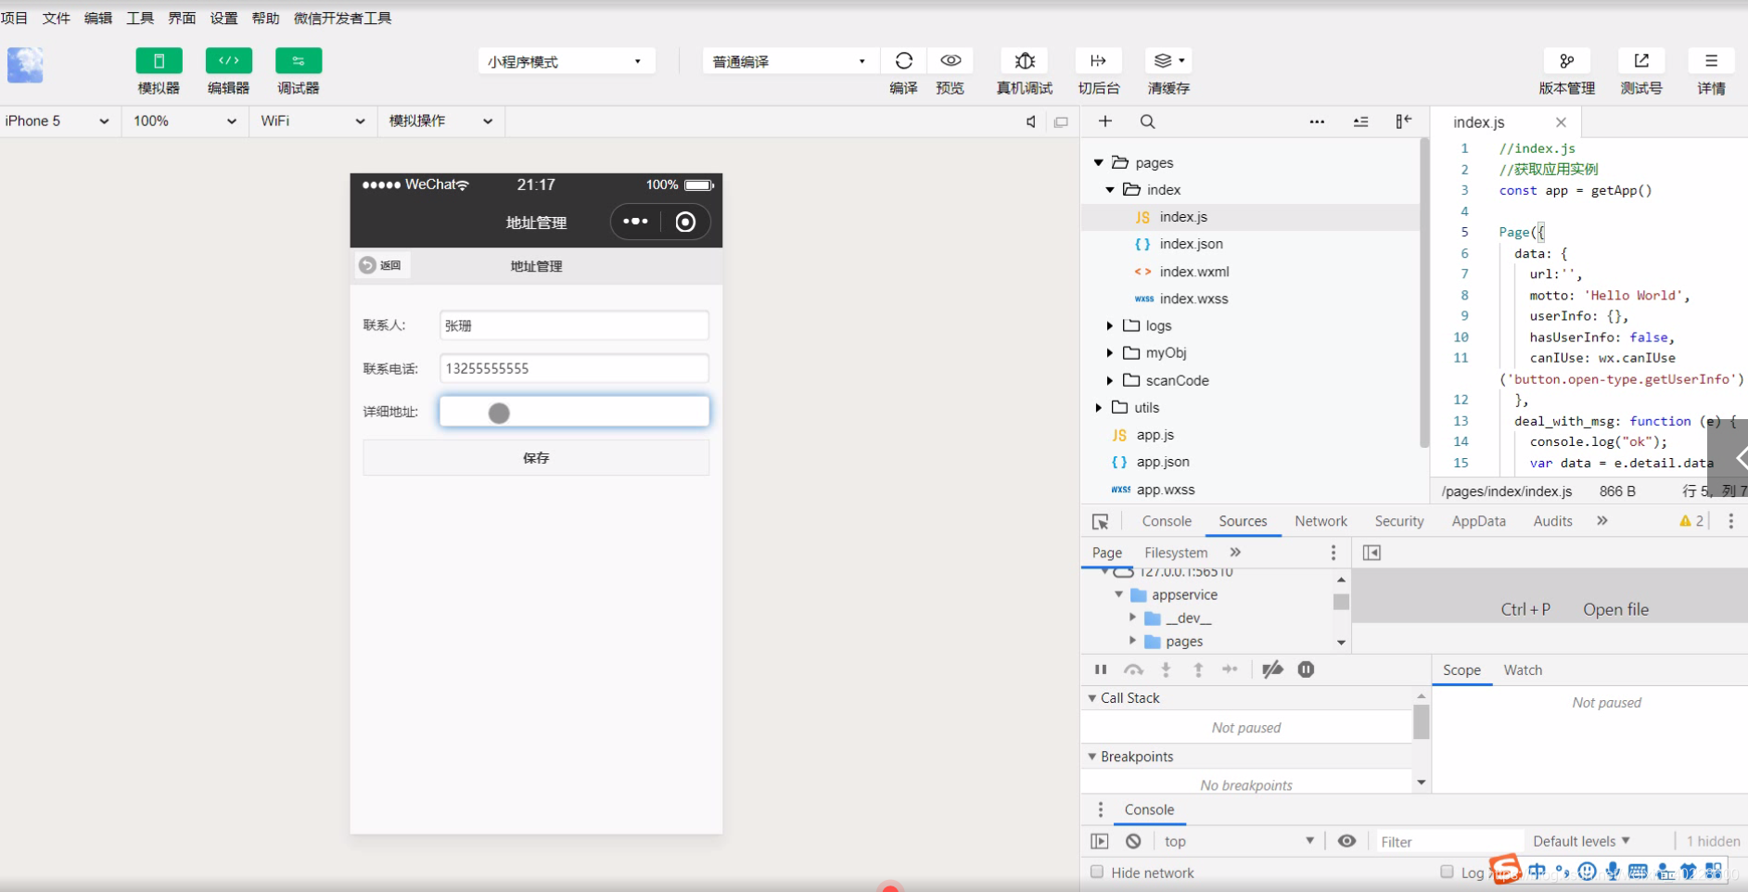Switch to the Watch tab

point(1523,670)
